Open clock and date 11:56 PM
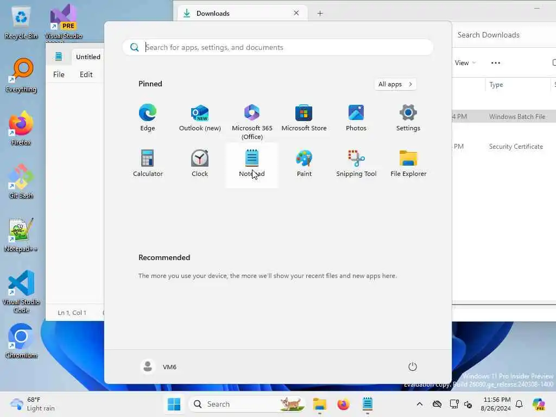 tap(496, 404)
